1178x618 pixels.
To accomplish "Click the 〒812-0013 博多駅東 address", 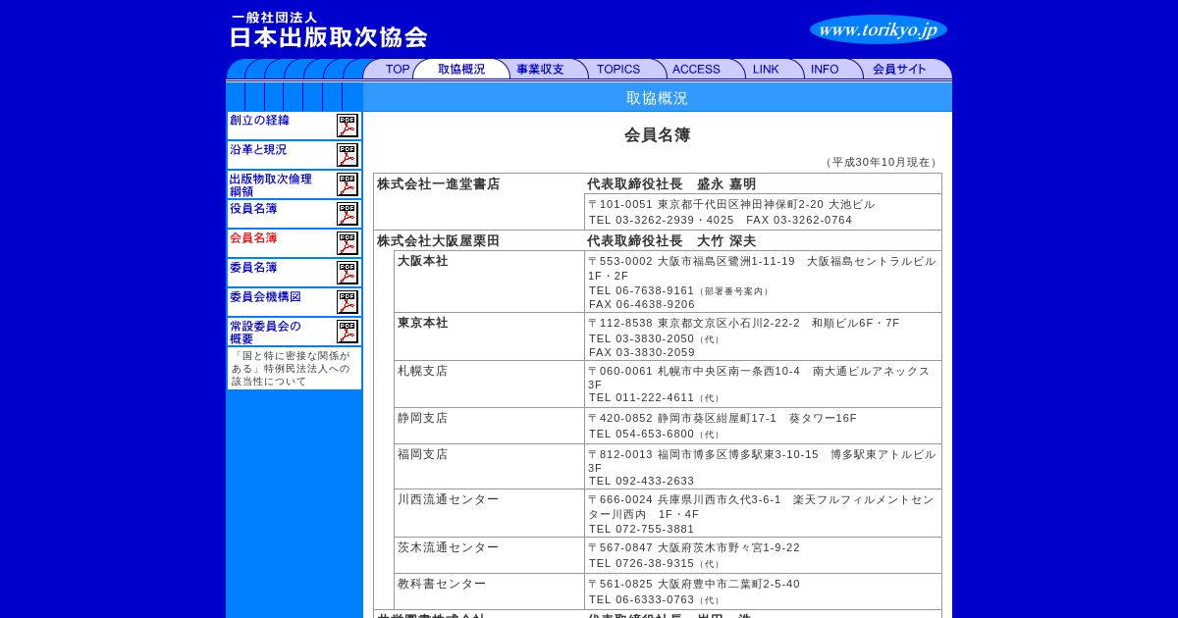I will tap(762, 461).
